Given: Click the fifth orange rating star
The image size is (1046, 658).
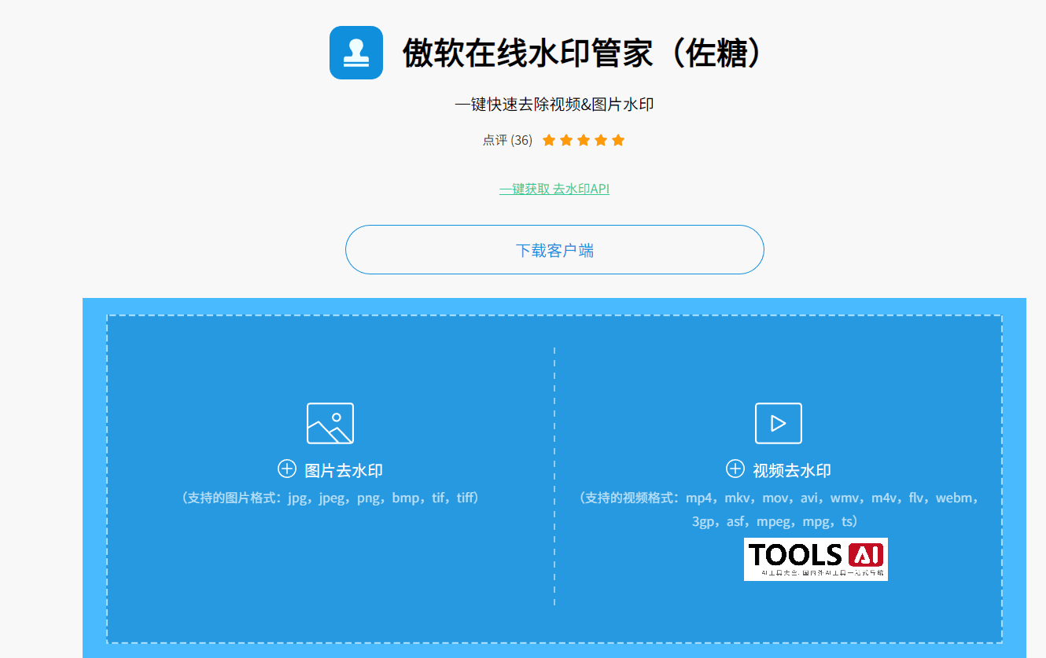Looking at the screenshot, I should (x=618, y=139).
